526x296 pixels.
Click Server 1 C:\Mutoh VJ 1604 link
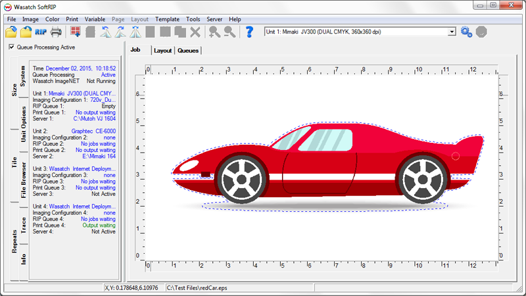(95, 118)
